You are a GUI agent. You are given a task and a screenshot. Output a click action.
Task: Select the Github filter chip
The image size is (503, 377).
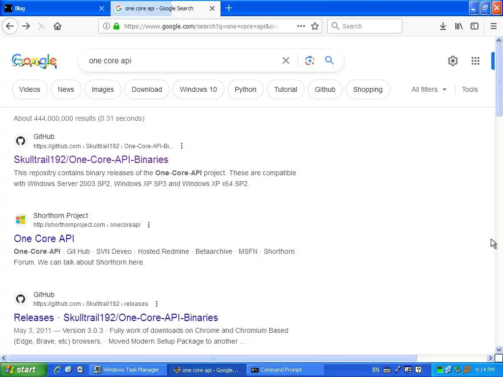coord(325,89)
